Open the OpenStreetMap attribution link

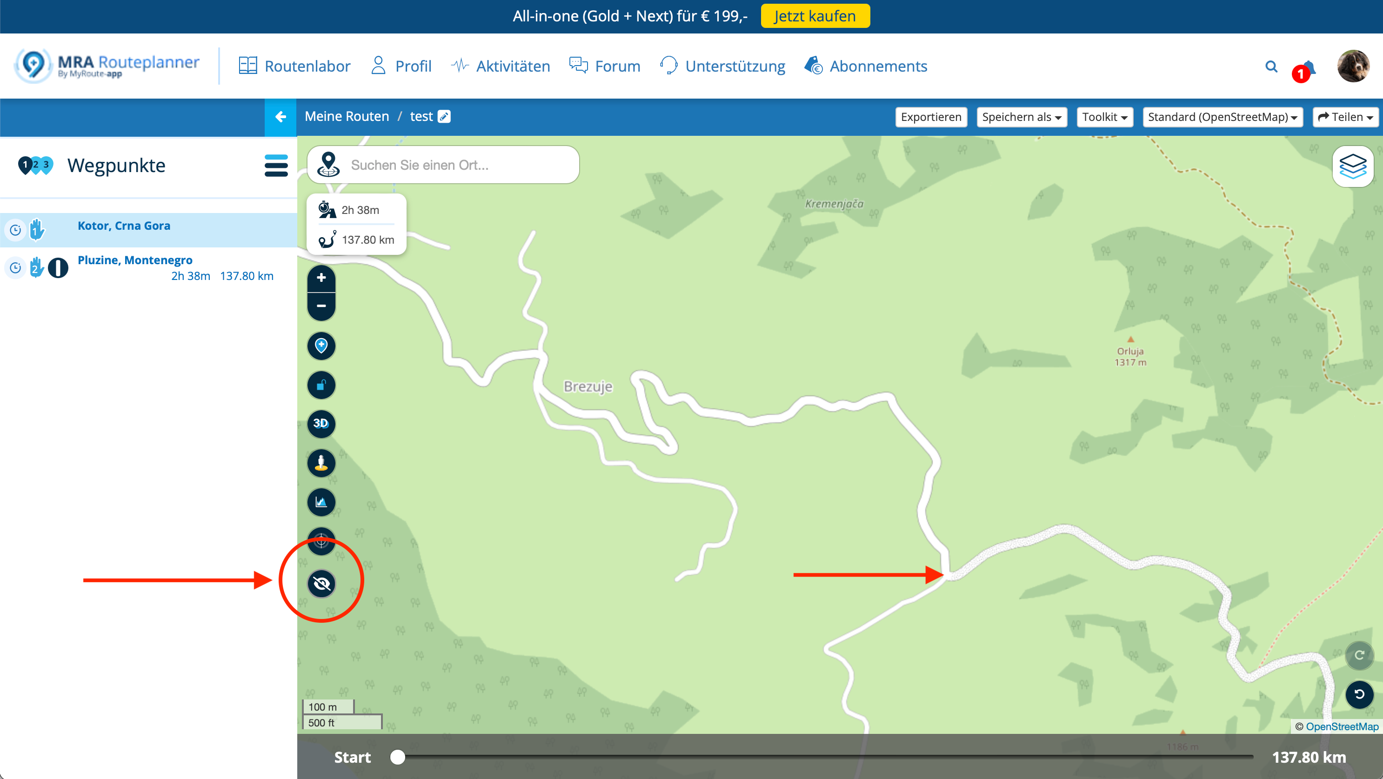(x=1342, y=726)
